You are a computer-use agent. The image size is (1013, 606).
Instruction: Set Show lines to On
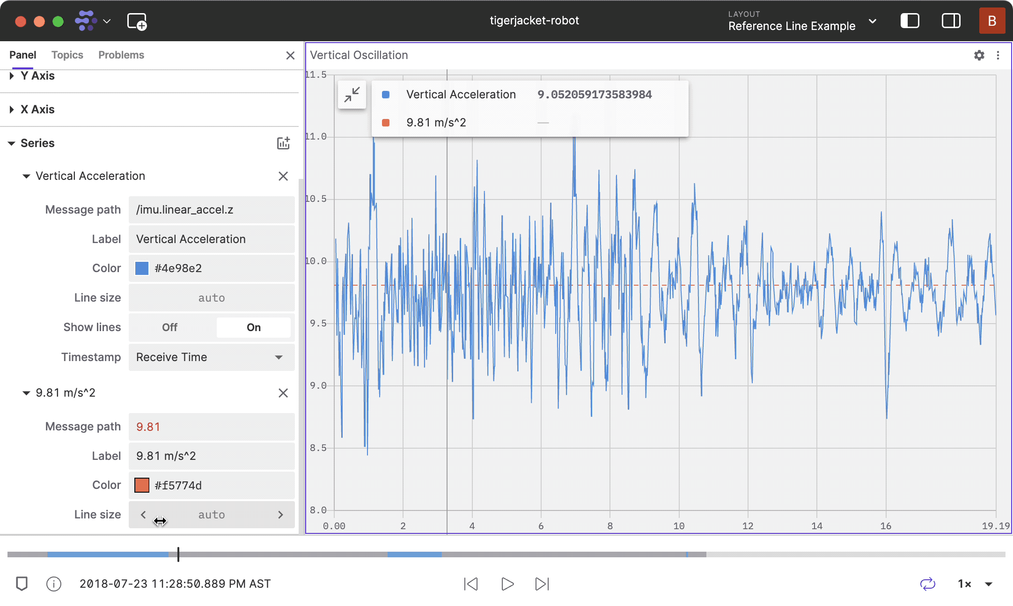click(253, 327)
